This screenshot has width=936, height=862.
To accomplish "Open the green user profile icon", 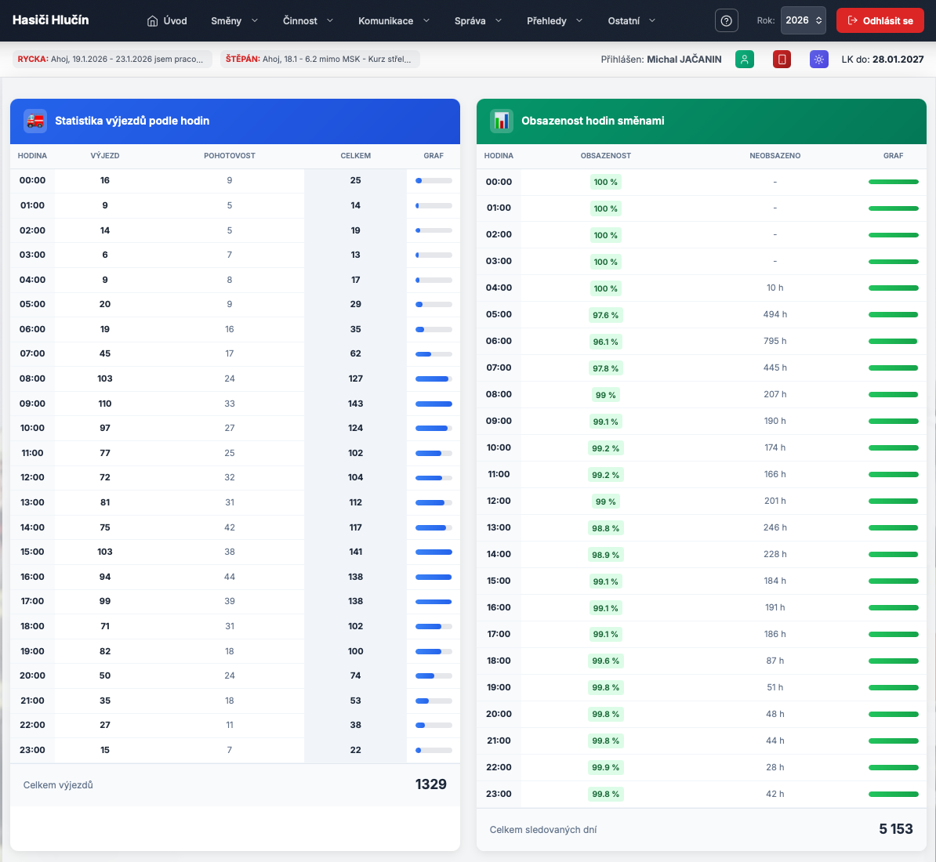I will [744, 59].
